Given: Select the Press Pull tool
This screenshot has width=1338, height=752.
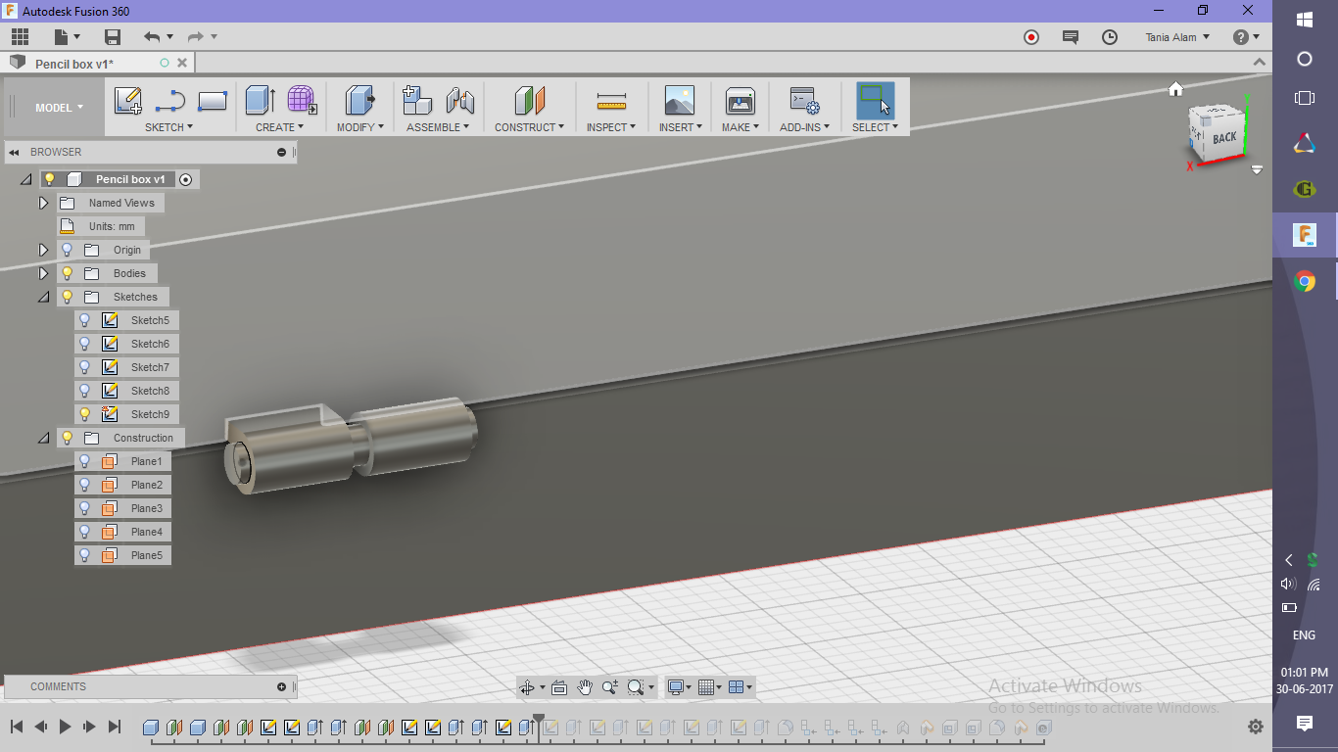Looking at the screenshot, I should [360, 101].
